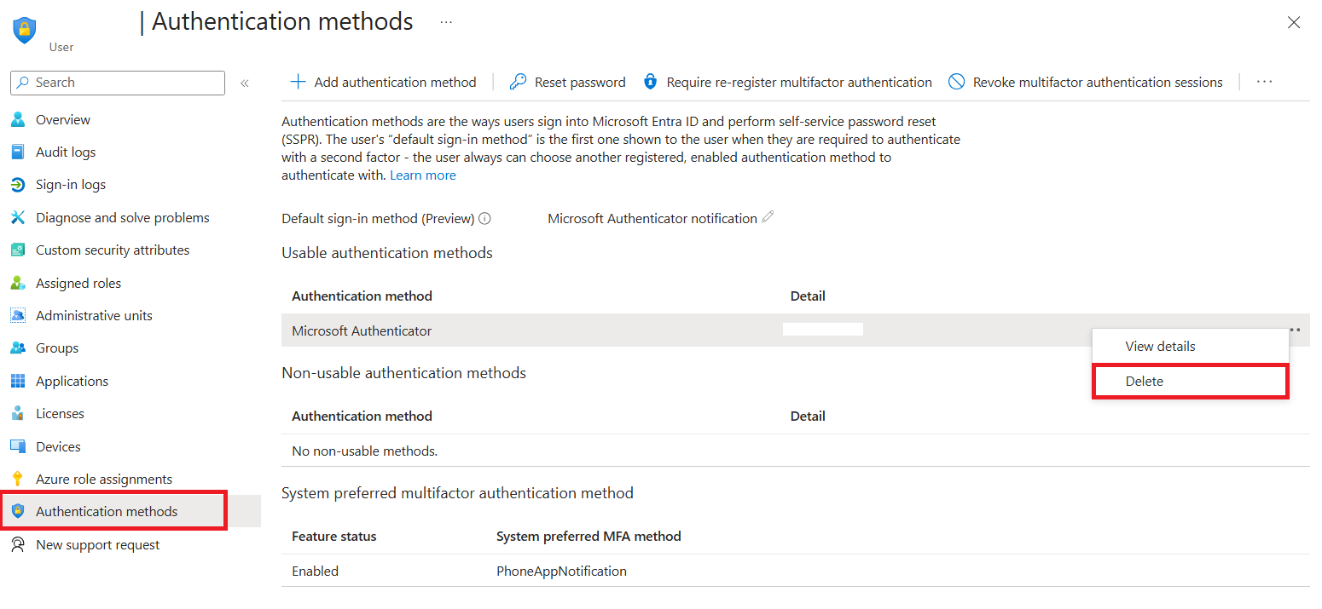Click inside the Search field
The width and height of the screenshot is (1322, 609).
(x=117, y=83)
